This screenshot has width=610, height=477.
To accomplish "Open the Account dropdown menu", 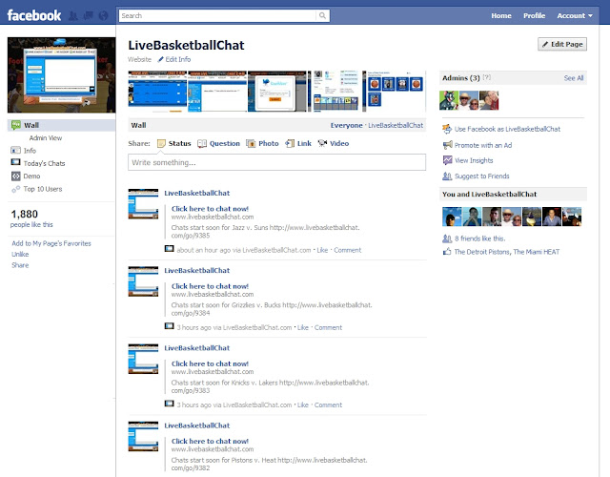I will 575,15.
